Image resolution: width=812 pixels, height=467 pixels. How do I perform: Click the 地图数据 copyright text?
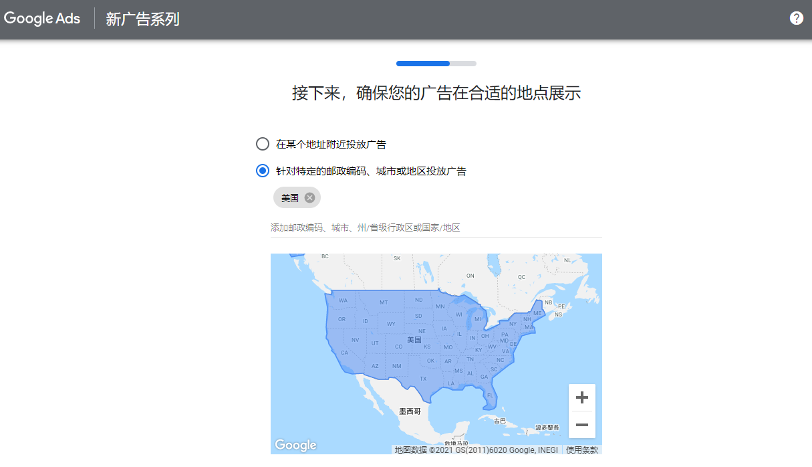click(x=476, y=450)
